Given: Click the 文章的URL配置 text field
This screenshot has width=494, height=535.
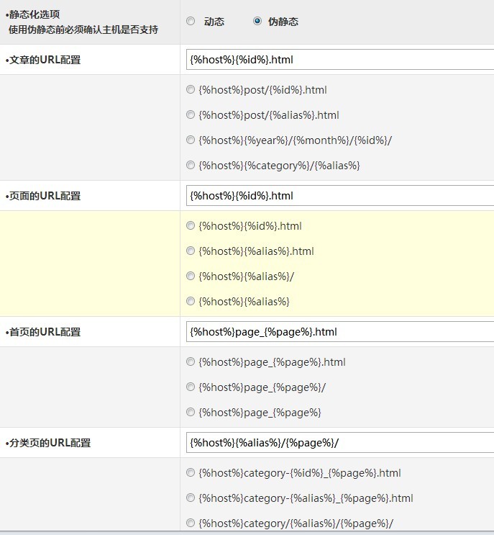Looking at the screenshot, I should [339, 60].
